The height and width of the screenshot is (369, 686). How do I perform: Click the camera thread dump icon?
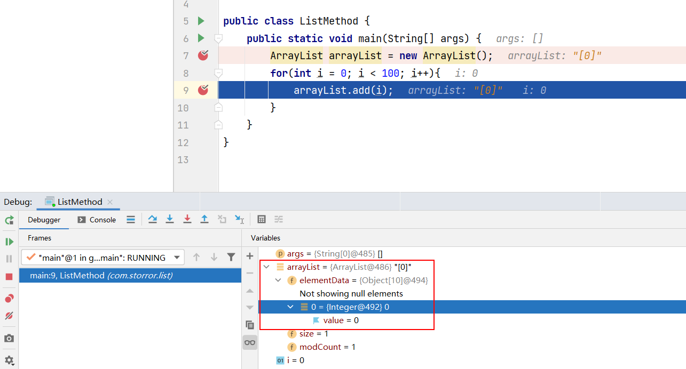click(9, 338)
